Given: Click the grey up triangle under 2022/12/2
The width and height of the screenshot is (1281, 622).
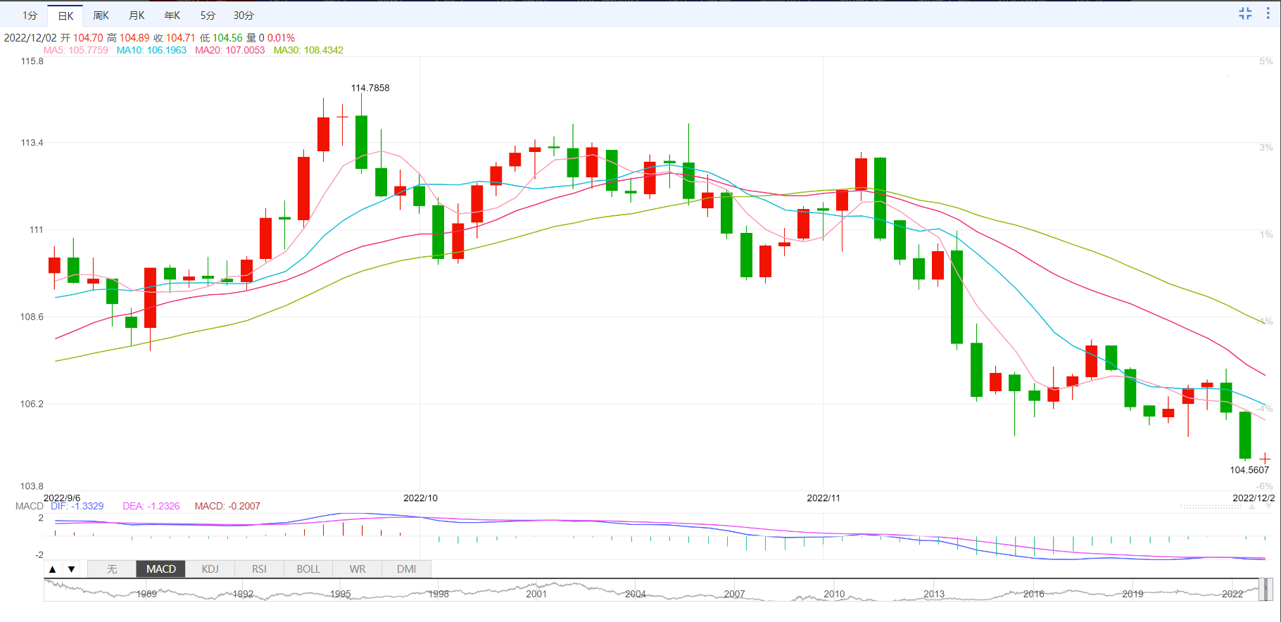Looking at the screenshot, I should (x=1252, y=507).
